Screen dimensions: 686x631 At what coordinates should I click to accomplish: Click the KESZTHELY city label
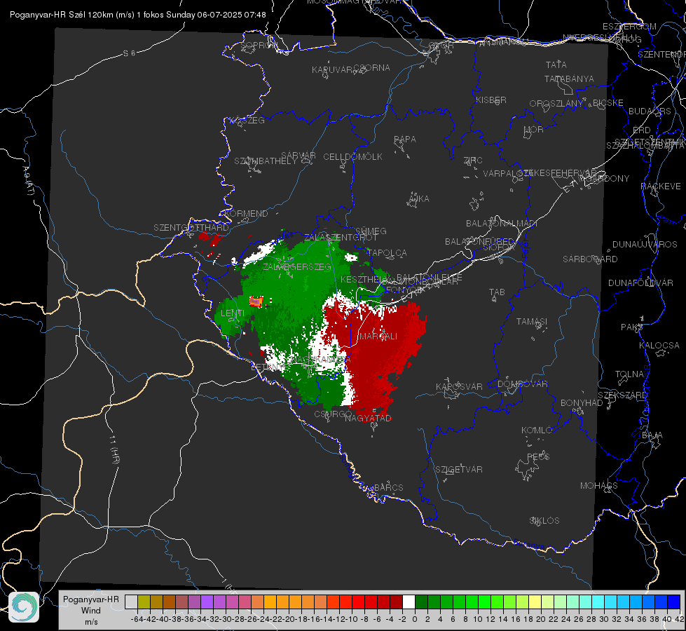pyautogui.click(x=365, y=279)
